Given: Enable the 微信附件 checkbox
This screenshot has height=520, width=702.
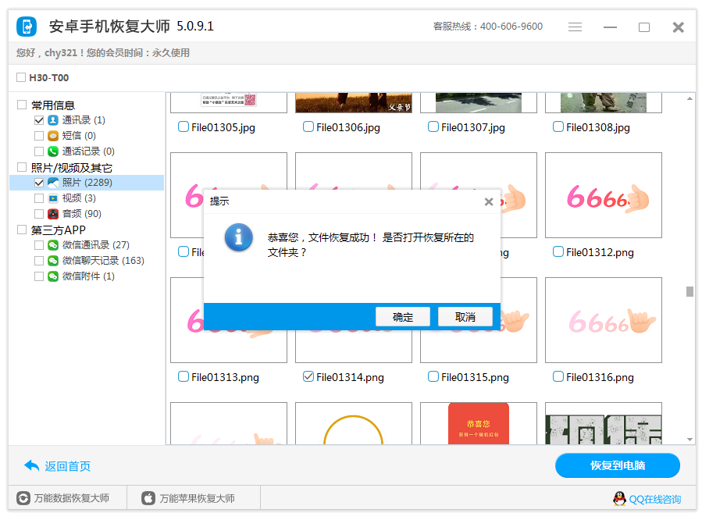Looking at the screenshot, I should click(39, 276).
